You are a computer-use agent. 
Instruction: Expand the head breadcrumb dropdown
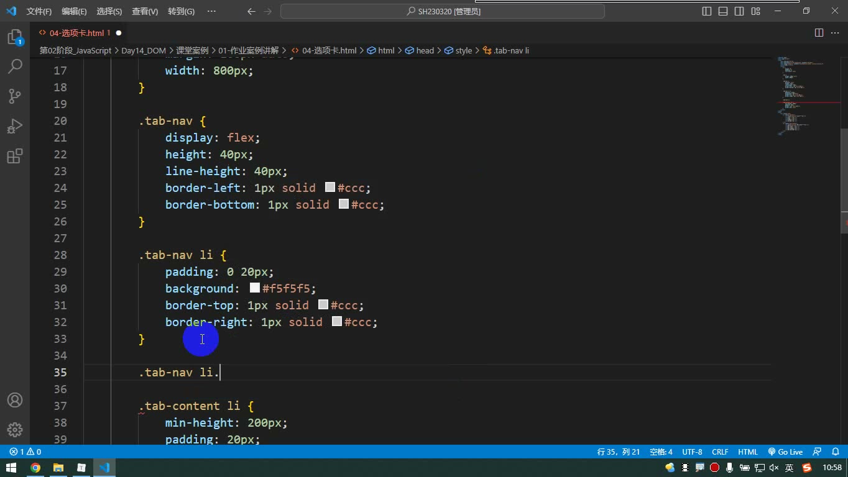(x=420, y=50)
